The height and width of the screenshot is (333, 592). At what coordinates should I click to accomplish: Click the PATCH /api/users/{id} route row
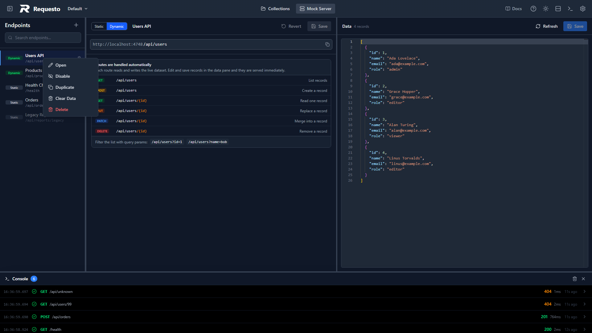click(x=211, y=121)
